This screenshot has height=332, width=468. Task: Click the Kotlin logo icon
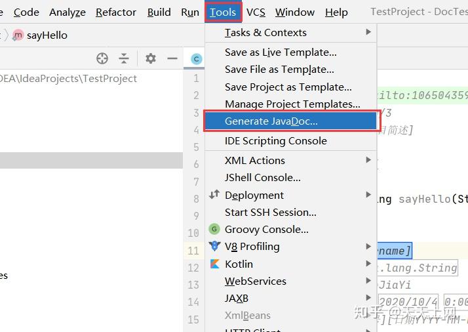214,264
